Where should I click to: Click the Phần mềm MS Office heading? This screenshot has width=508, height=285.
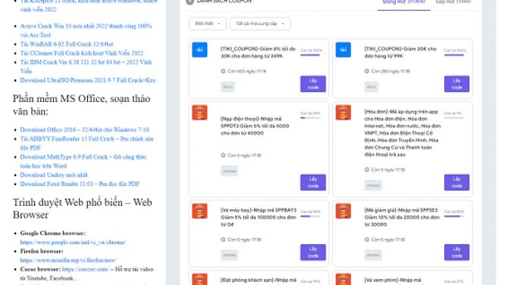[82, 105]
